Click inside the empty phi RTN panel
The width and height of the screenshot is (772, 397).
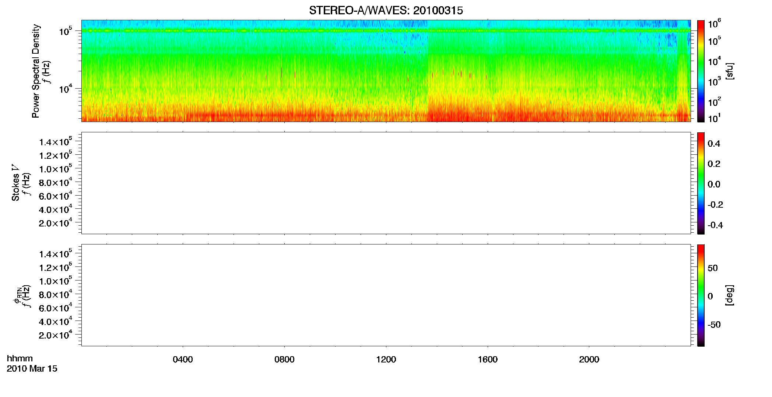click(x=386, y=295)
